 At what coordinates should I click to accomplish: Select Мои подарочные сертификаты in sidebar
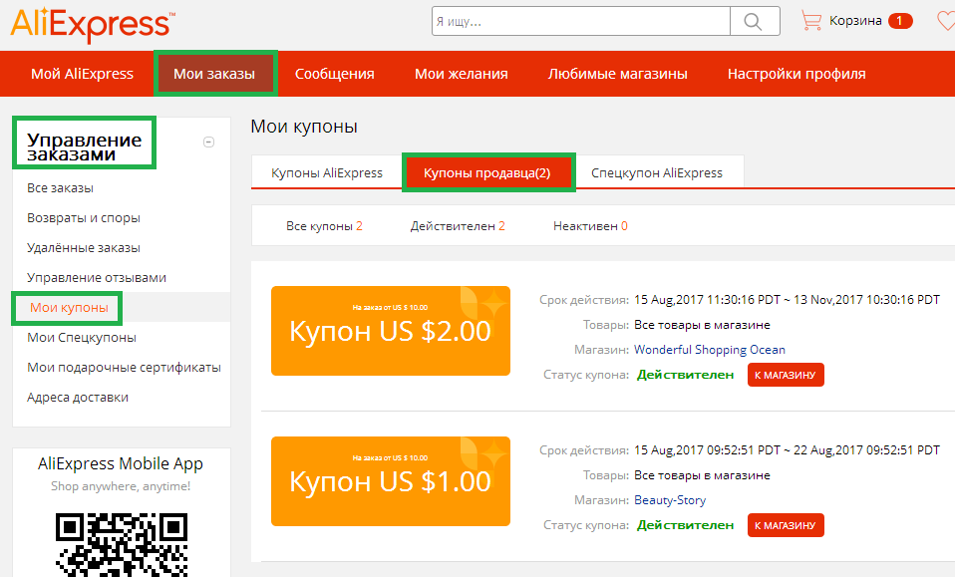pyautogui.click(x=124, y=367)
